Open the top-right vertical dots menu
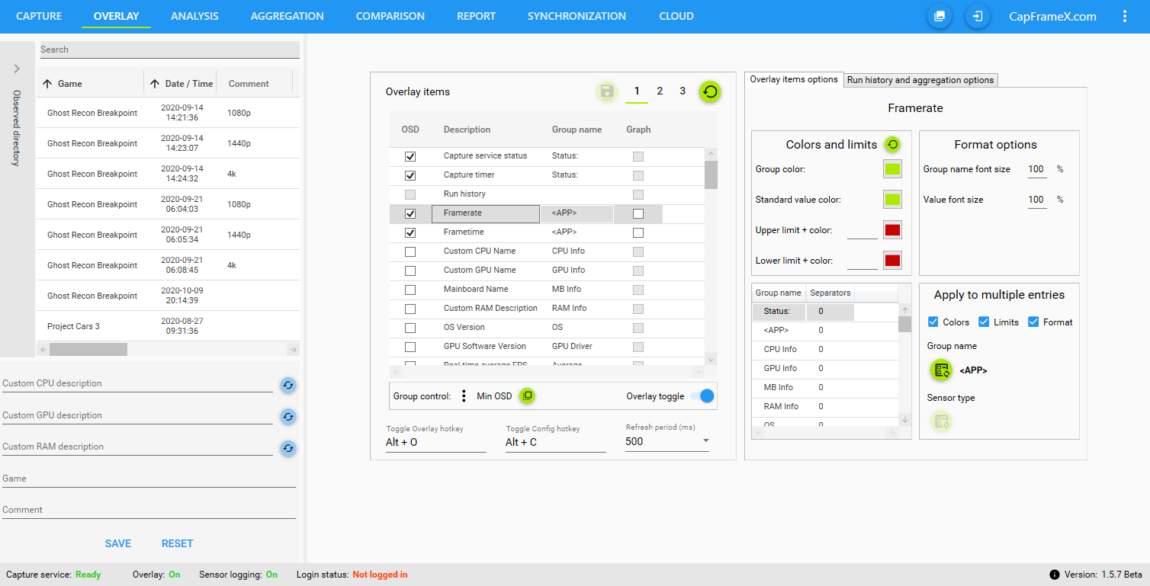This screenshot has width=1150, height=586. 1124,16
